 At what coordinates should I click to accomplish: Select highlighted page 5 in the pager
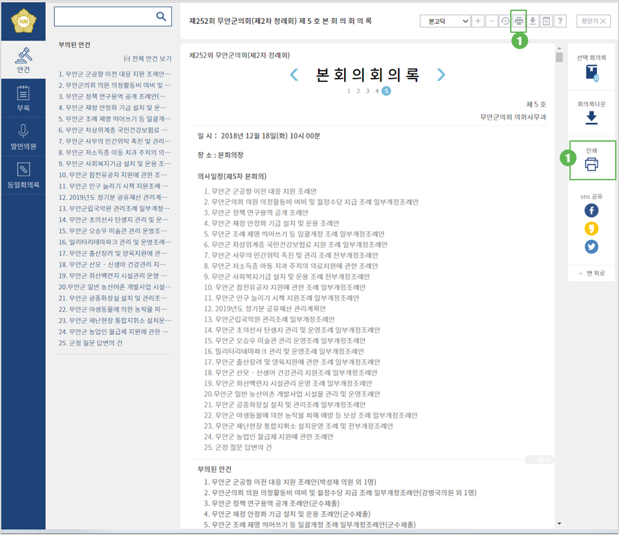click(x=386, y=91)
